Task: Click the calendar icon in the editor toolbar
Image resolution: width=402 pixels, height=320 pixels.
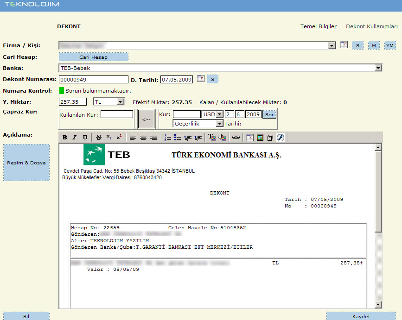Action: (250, 138)
